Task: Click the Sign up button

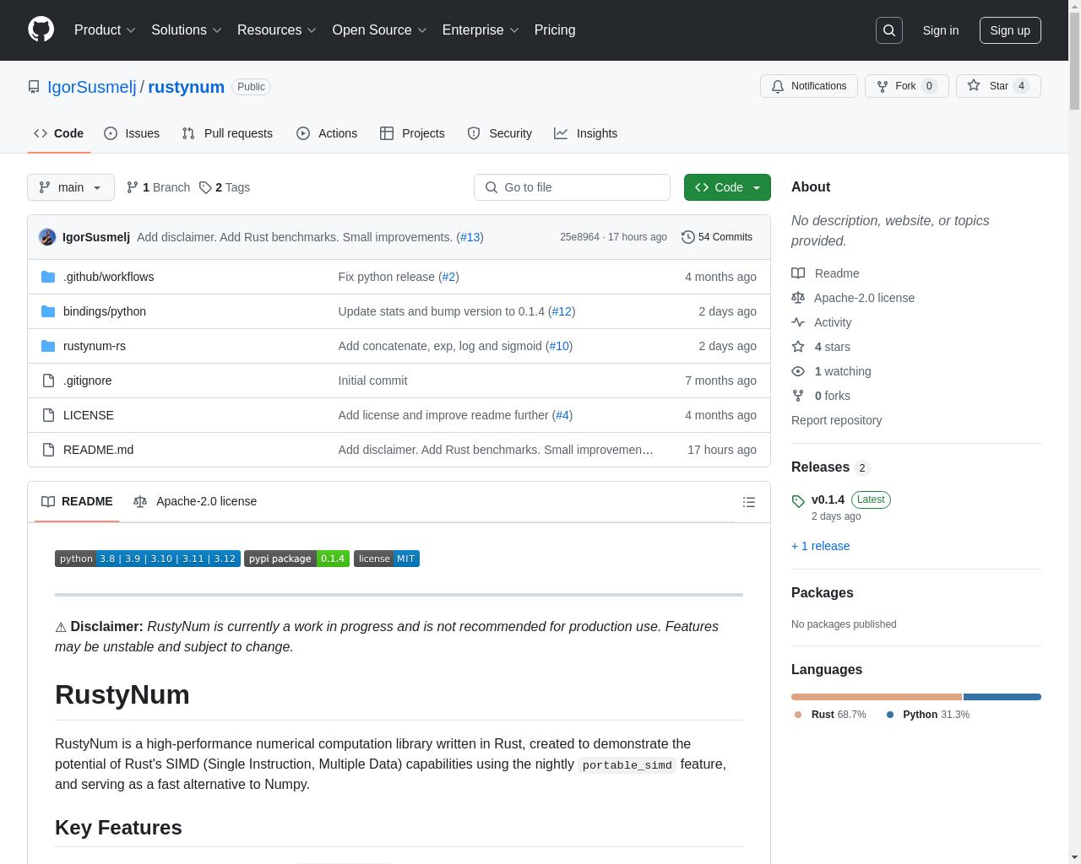Action: 1010,30
